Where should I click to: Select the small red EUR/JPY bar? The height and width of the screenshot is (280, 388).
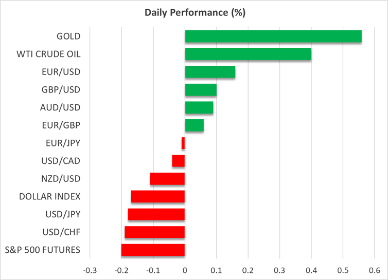183,143
